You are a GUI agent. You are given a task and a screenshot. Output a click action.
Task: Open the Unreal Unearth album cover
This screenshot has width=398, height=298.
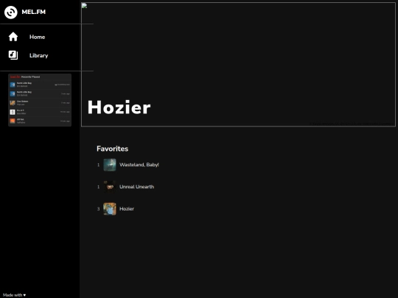[110, 187]
